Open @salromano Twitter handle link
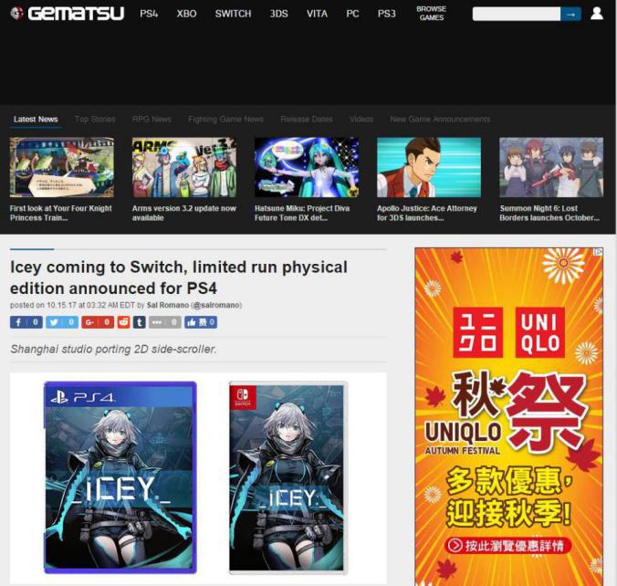This screenshot has width=617, height=586. coord(216,305)
